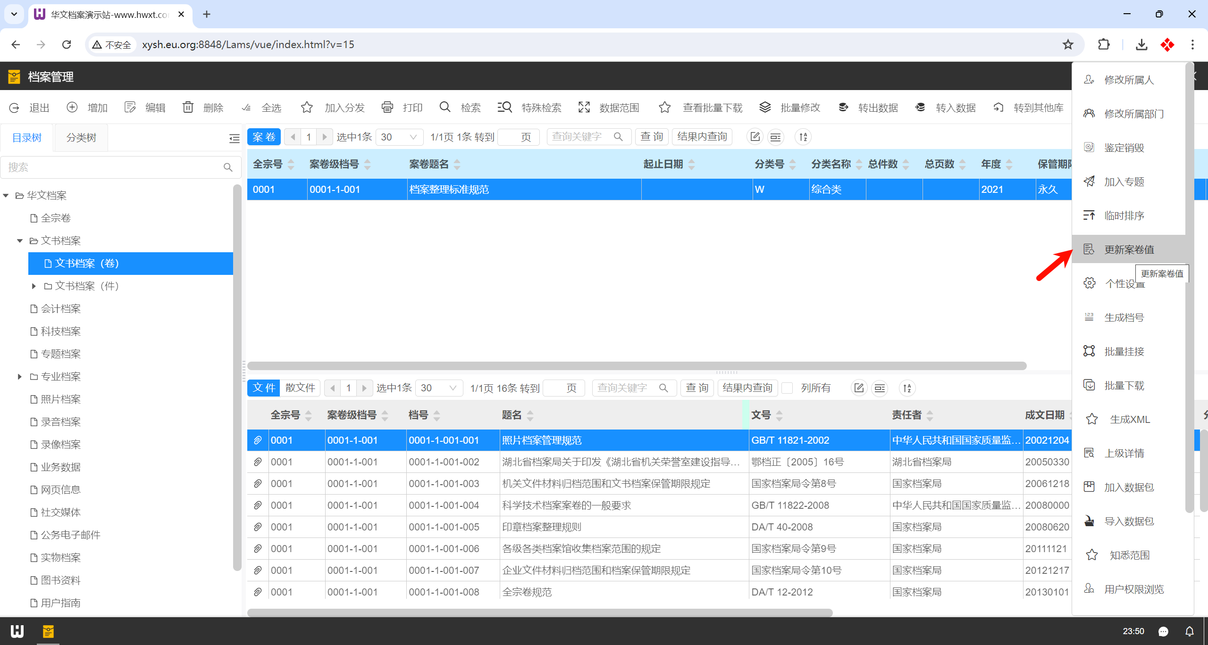Click the 删除 trash icon
This screenshot has width=1208, height=645.
(x=188, y=107)
